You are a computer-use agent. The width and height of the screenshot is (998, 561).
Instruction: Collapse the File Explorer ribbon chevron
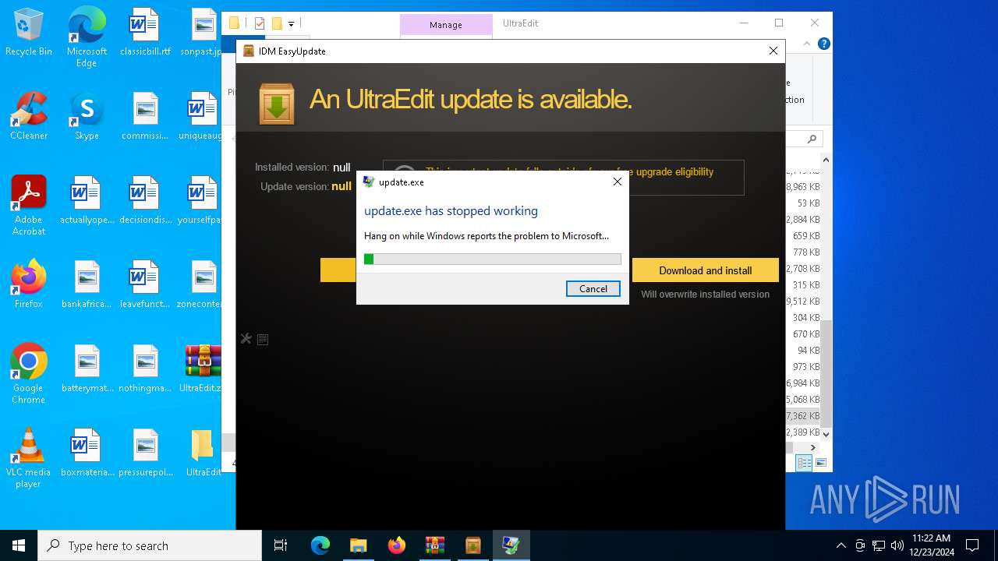[809, 44]
